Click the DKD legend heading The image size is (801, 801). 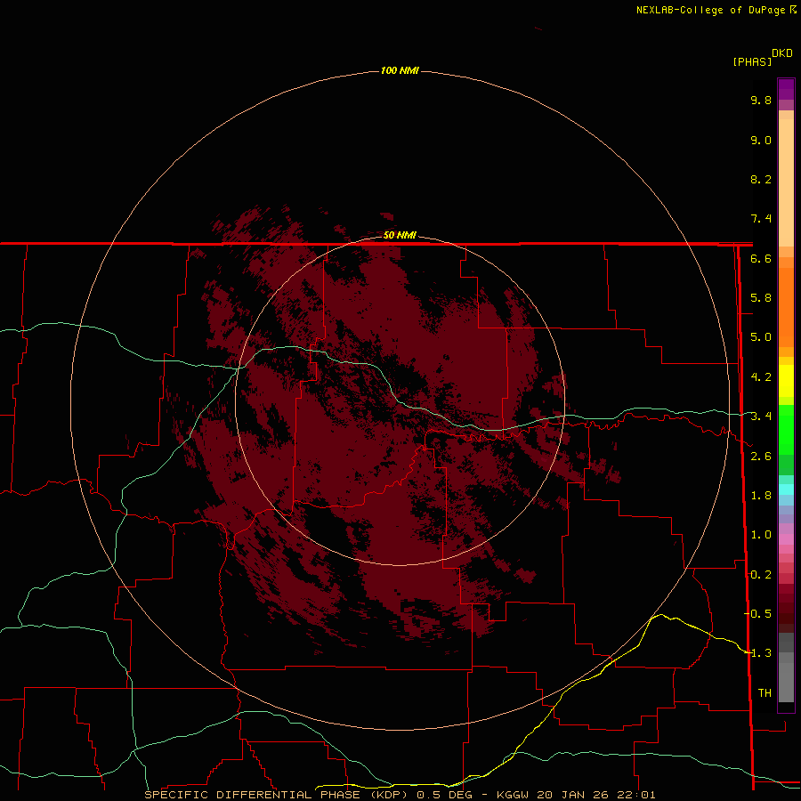781,53
